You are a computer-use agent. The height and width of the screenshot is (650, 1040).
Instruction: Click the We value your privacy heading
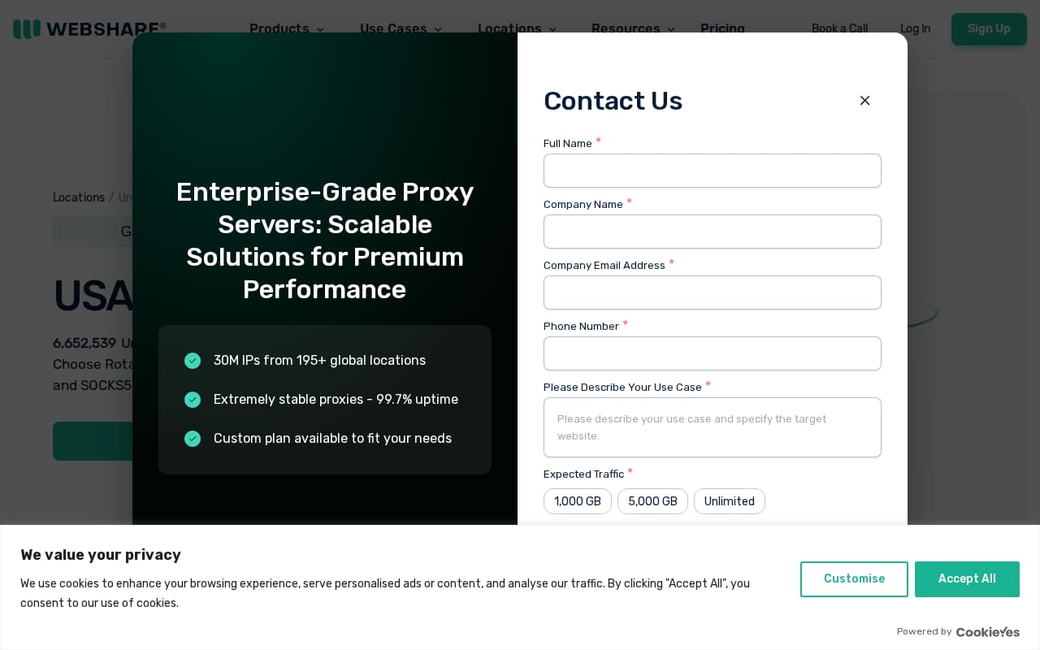(101, 555)
